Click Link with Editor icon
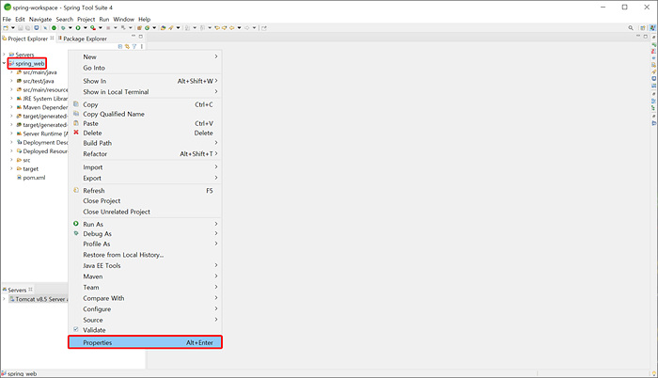658x378 pixels. coord(127,46)
